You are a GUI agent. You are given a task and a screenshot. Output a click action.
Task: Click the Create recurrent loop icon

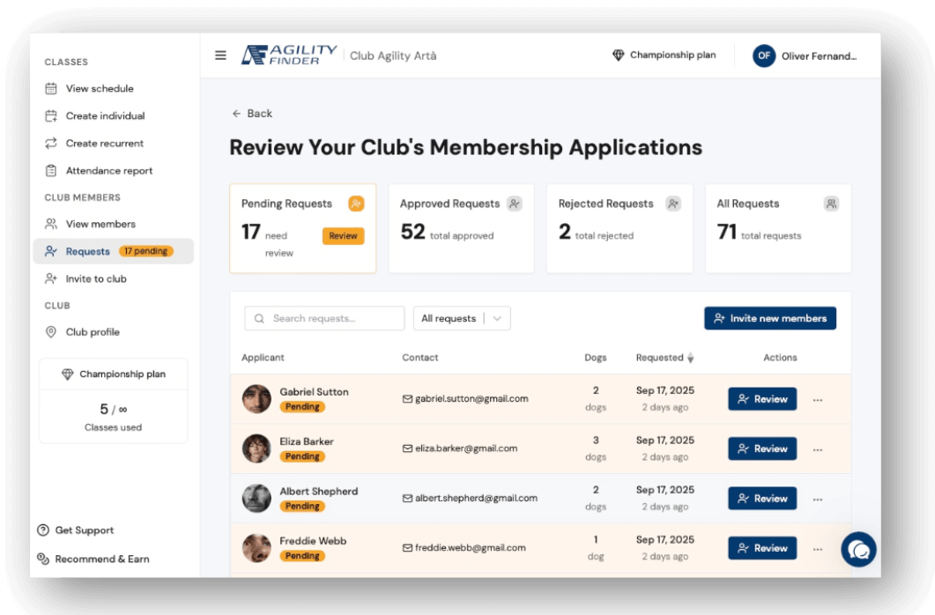51,143
